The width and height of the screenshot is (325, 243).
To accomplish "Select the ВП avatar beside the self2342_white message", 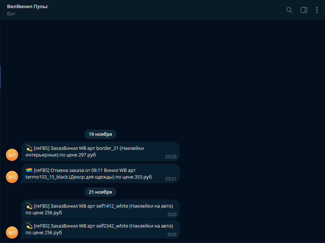I will pos(12,233).
